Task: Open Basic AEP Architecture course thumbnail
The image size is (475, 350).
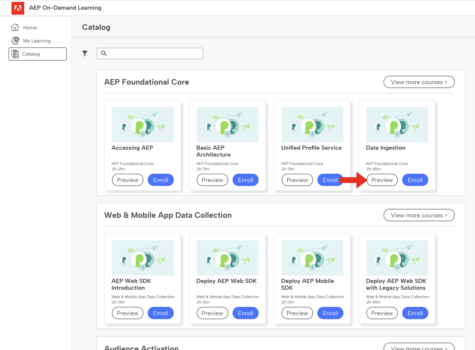Action: (227, 125)
